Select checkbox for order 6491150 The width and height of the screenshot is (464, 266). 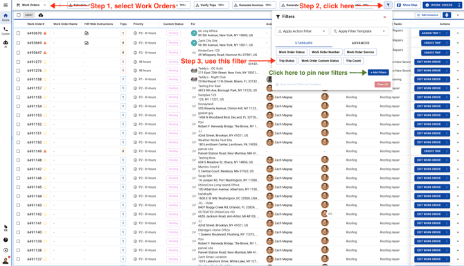(18, 142)
